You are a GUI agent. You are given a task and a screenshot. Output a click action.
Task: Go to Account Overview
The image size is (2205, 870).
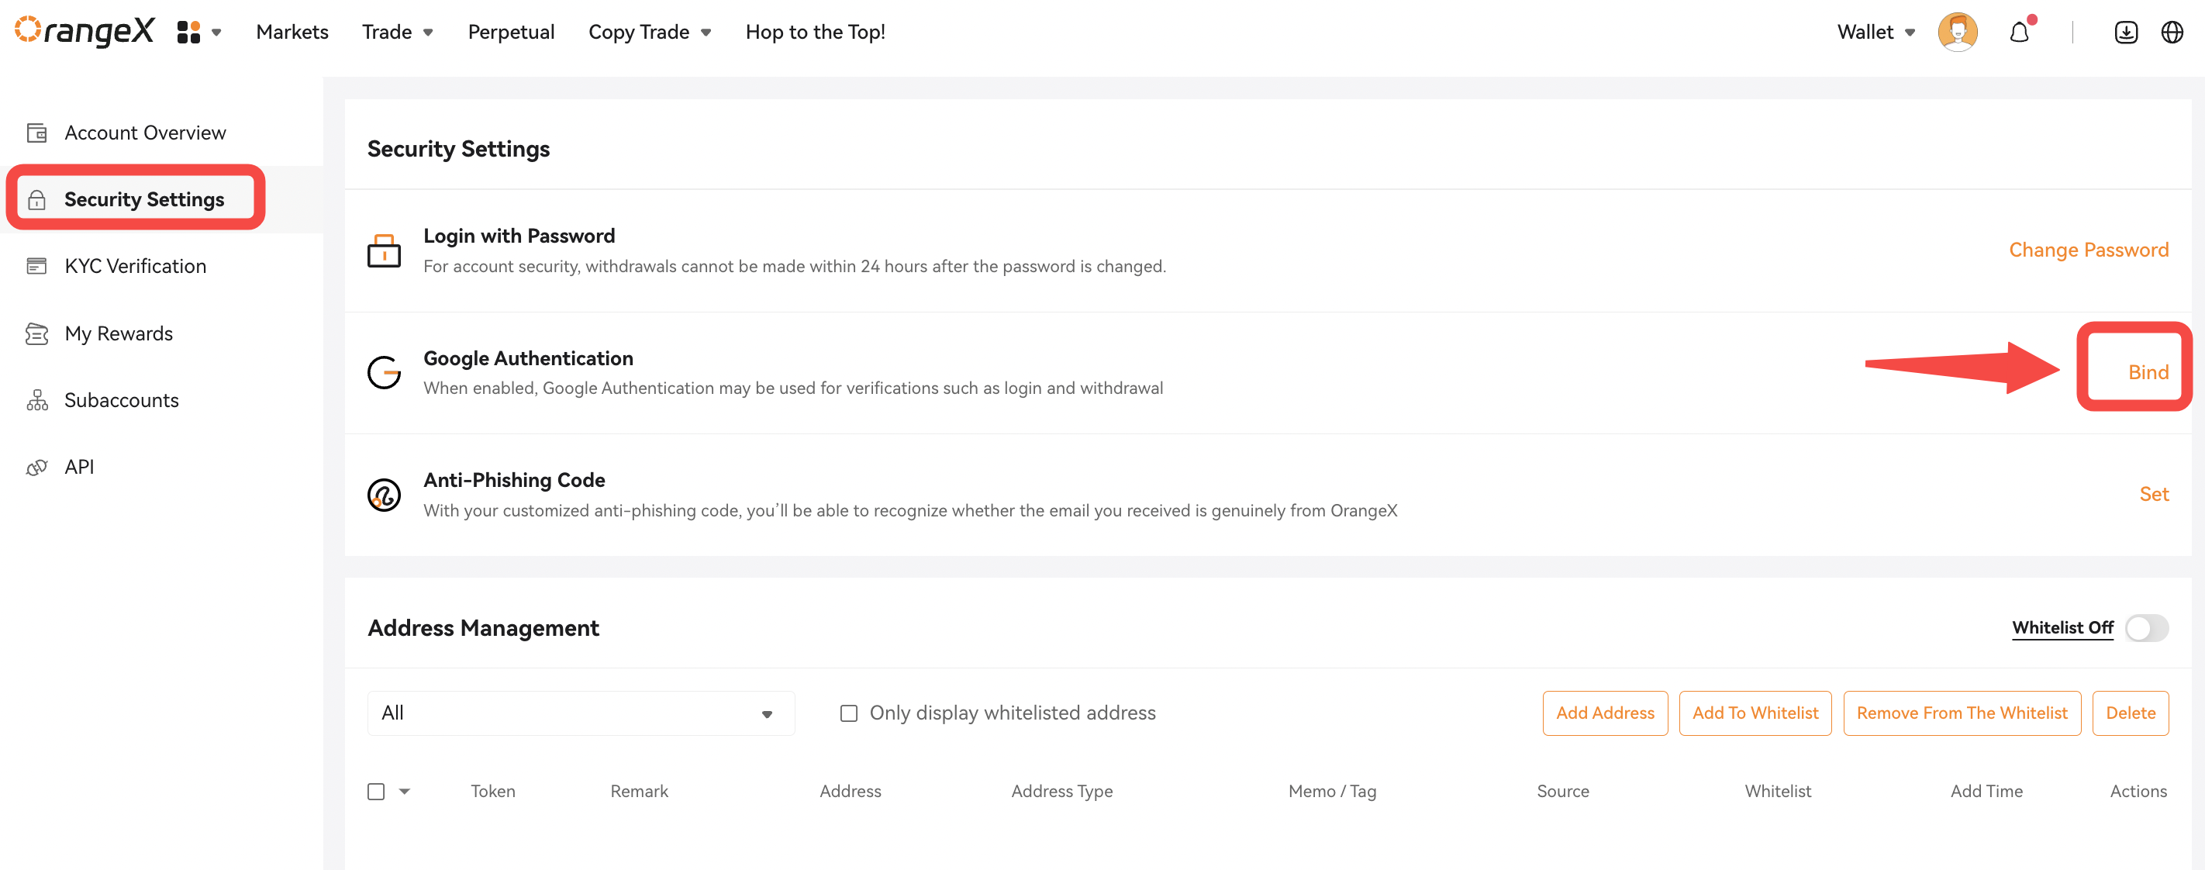tap(145, 133)
